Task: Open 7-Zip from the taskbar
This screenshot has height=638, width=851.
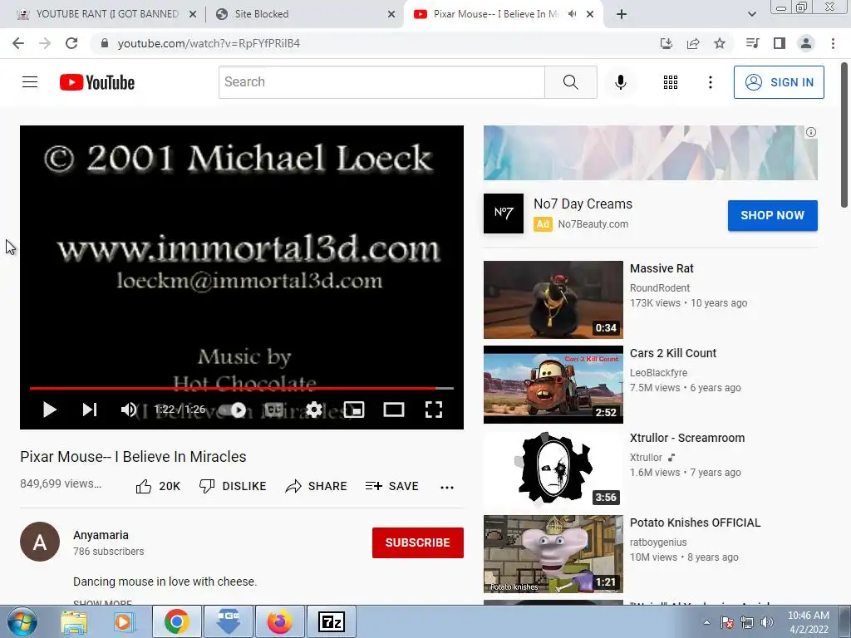Action: (332, 621)
